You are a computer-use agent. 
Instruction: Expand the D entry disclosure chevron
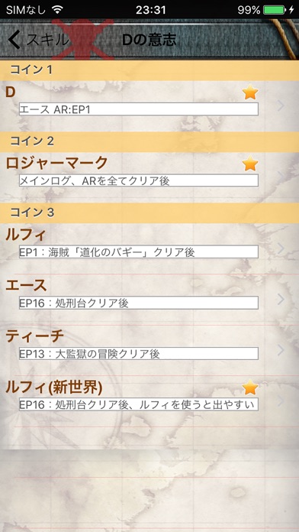[x=281, y=105]
